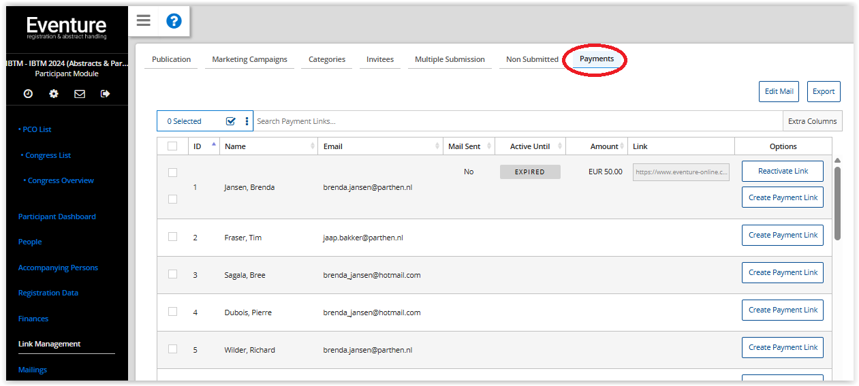The image size is (859, 386).
Task: Go to Registration Data
Action: click(x=48, y=293)
